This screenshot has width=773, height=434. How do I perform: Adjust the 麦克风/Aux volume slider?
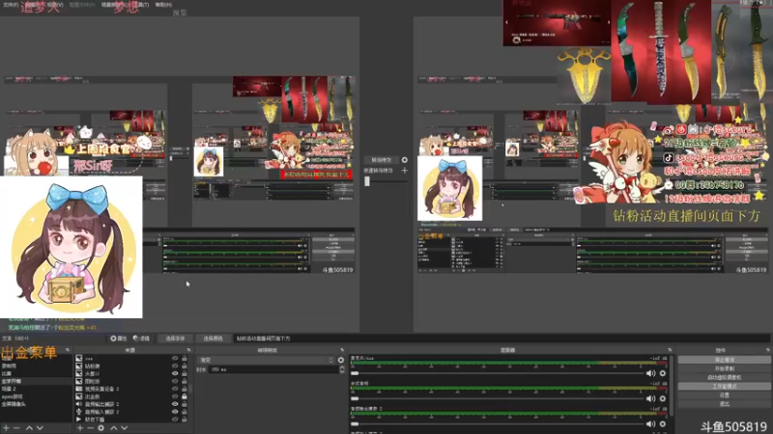pyautogui.click(x=497, y=373)
